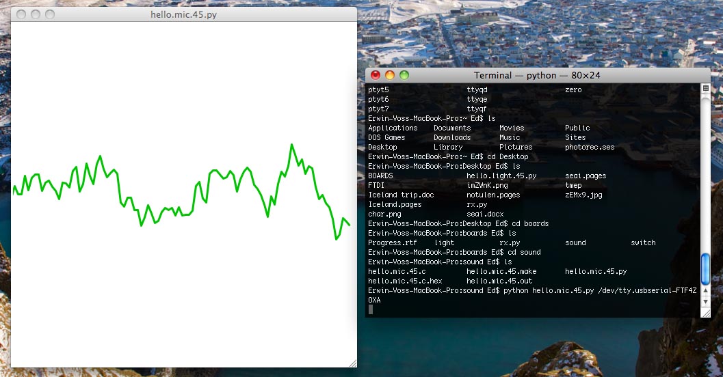
Task: Click the 'cd sound' command text
Action: coord(524,253)
